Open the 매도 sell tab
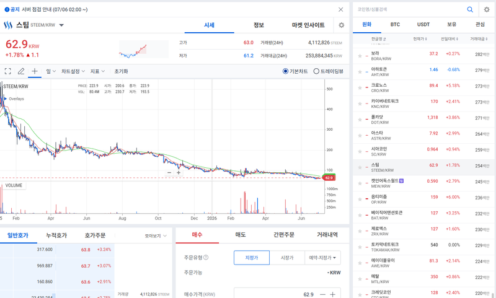The height and width of the screenshot is (298, 496). point(241,234)
